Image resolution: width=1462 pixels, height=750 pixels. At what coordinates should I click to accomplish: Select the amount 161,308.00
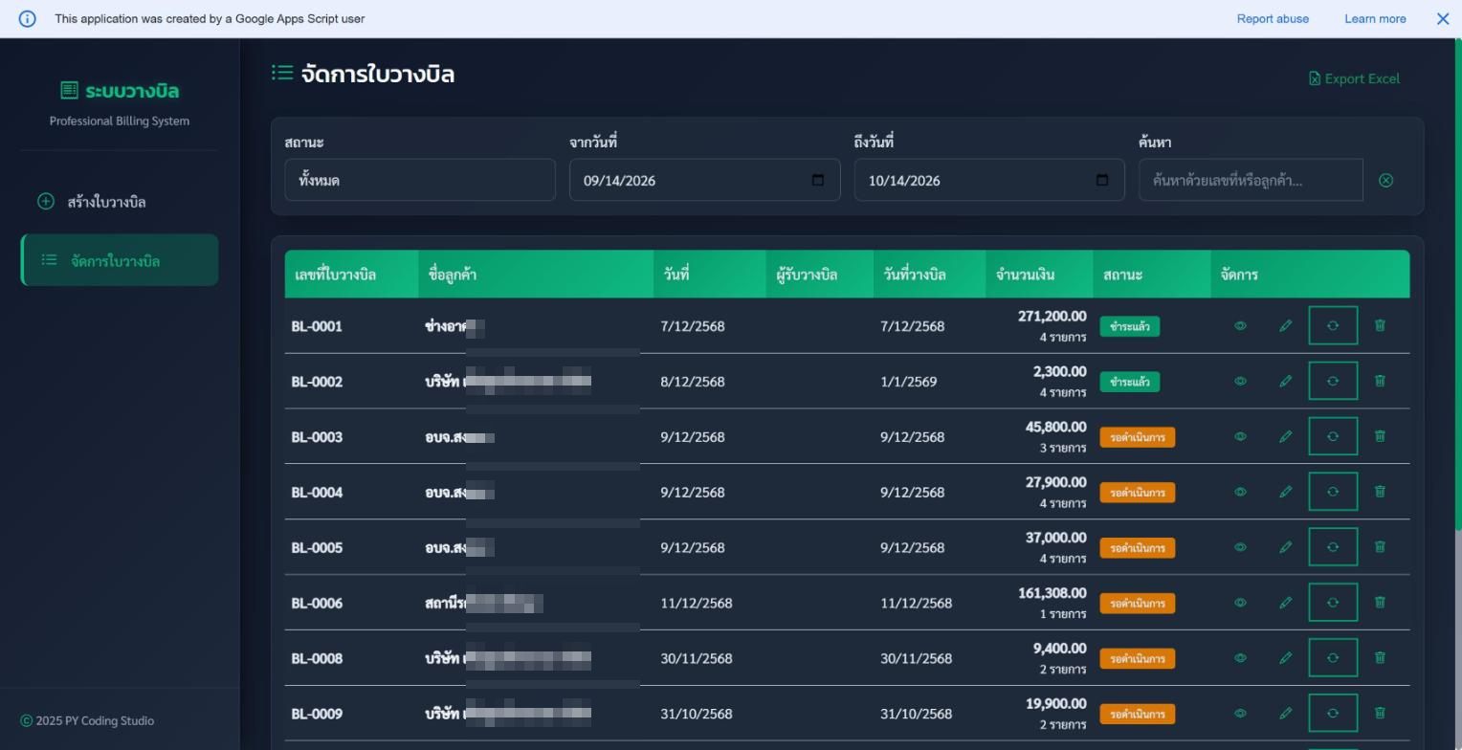(x=1052, y=593)
